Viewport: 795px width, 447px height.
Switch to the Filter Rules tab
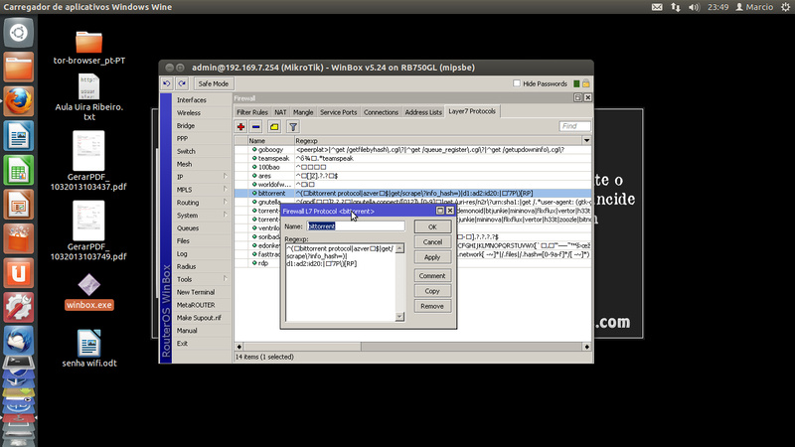pyautogui.click(x=252, y=112)
